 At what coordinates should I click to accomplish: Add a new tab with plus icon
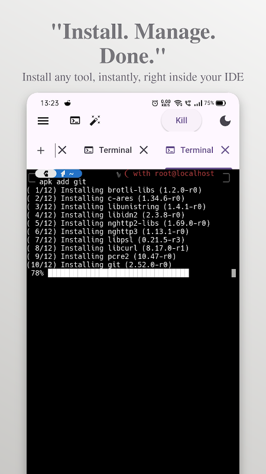[41, 150]
